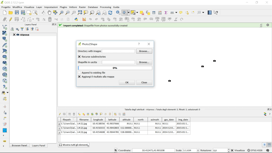Click the Add Vector Layer icon
This screenshot has height=153, width=272.
pos(5,27)
